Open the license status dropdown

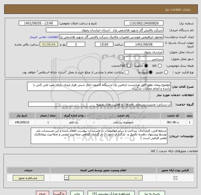[x=103, y=178]
